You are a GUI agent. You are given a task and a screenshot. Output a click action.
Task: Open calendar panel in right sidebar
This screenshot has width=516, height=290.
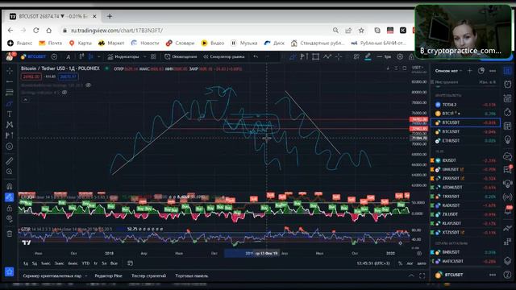click(x=507, y=126)
